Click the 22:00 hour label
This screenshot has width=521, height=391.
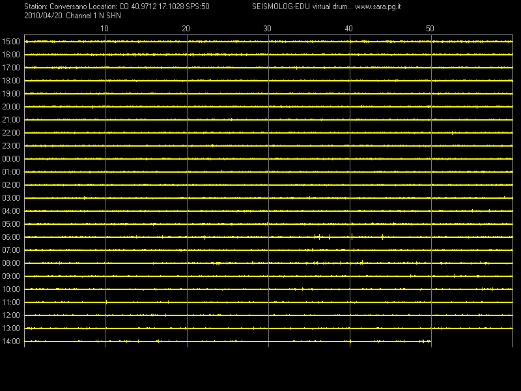coord(11,133)
